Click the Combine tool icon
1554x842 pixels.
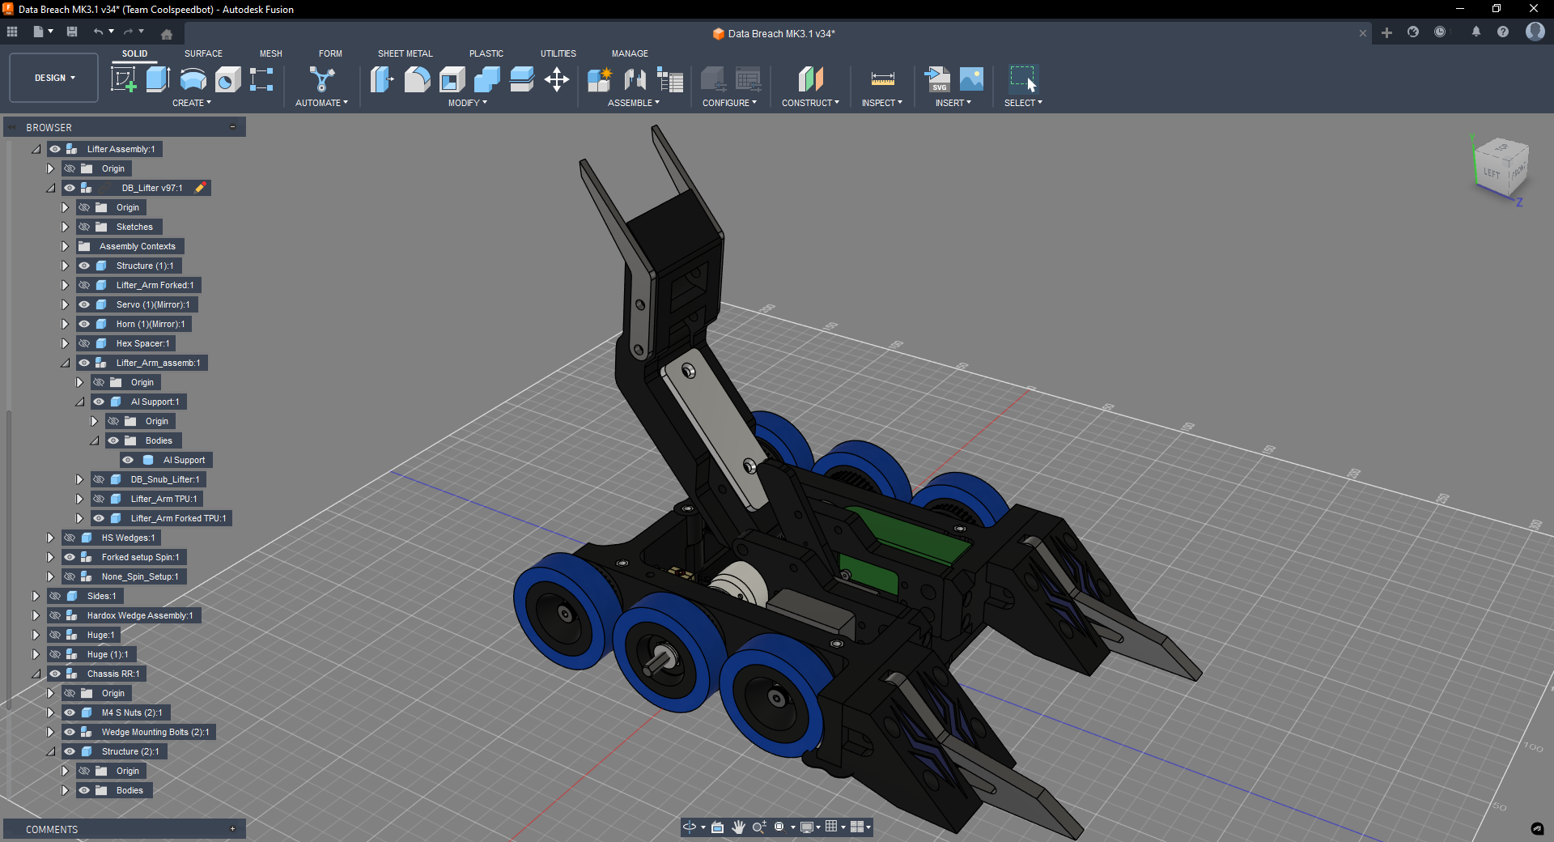point(486,79)
